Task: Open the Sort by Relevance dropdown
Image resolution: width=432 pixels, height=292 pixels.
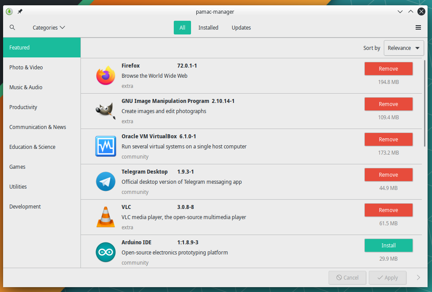Action: [x=403, y=48]
